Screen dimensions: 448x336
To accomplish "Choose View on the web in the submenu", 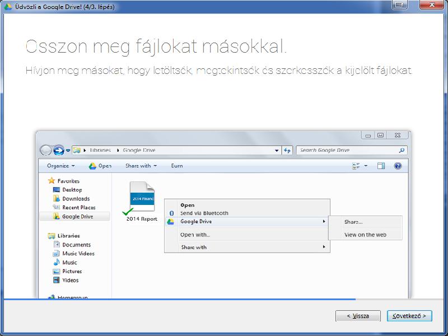I will click(366, 235).
